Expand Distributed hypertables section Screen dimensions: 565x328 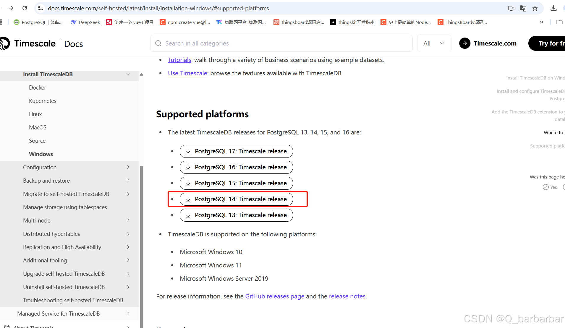coord(128,234)
